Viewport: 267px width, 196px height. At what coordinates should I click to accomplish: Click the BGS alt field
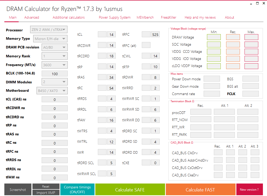(251, 86)
